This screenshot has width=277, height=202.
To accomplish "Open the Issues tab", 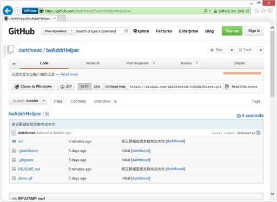I will click(190, 63).
